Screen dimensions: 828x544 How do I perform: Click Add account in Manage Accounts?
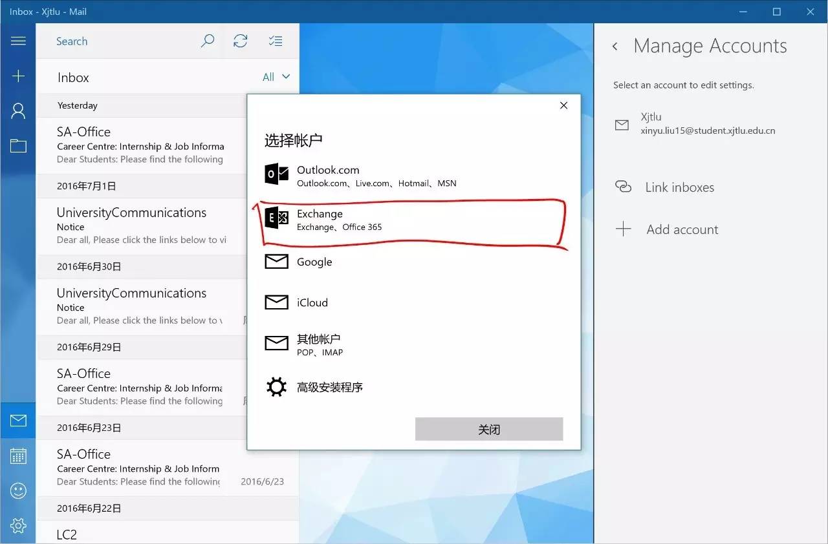(682, 229)
